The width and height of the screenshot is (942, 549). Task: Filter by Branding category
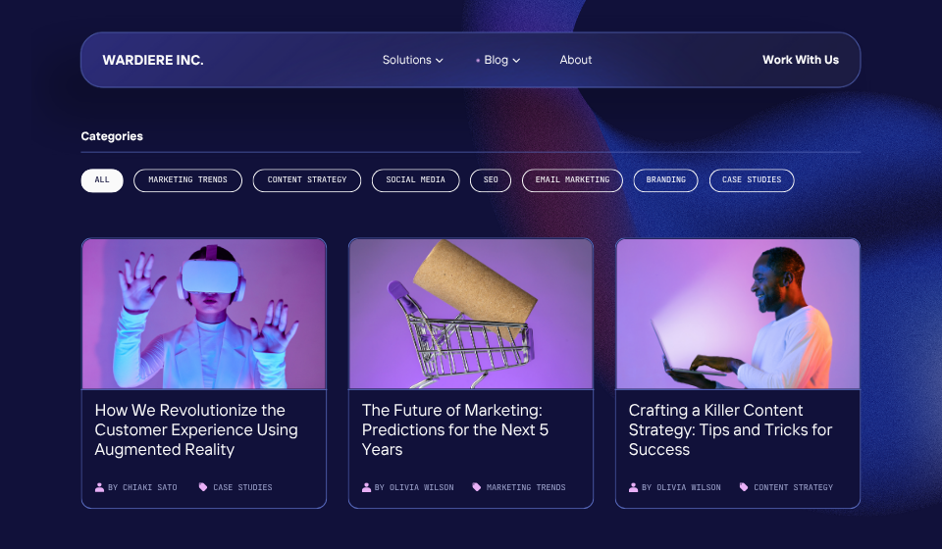pyautogui.click(x=665, y=180)
